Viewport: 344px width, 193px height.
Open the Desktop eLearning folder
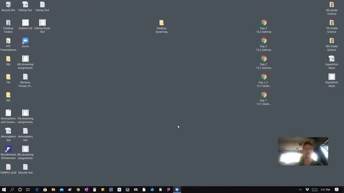click(x=161, y=26)
